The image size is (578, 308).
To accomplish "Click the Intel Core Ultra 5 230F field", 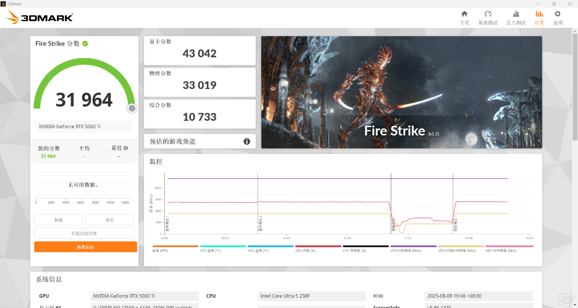I will [312, 296].
